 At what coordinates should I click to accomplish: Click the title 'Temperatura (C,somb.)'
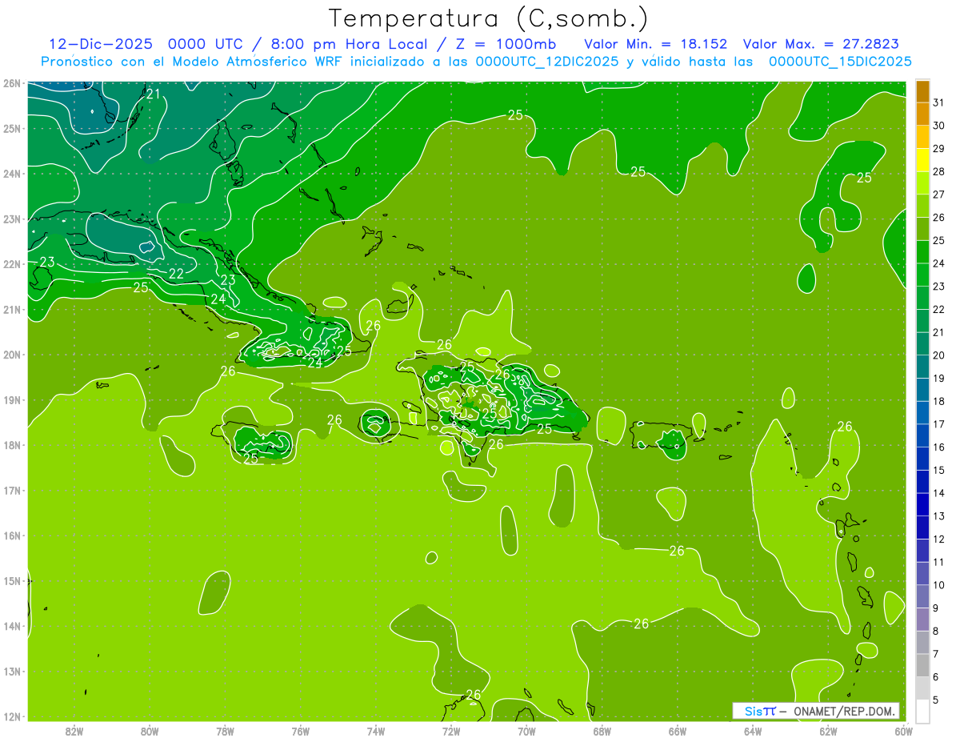click(489, 18)
